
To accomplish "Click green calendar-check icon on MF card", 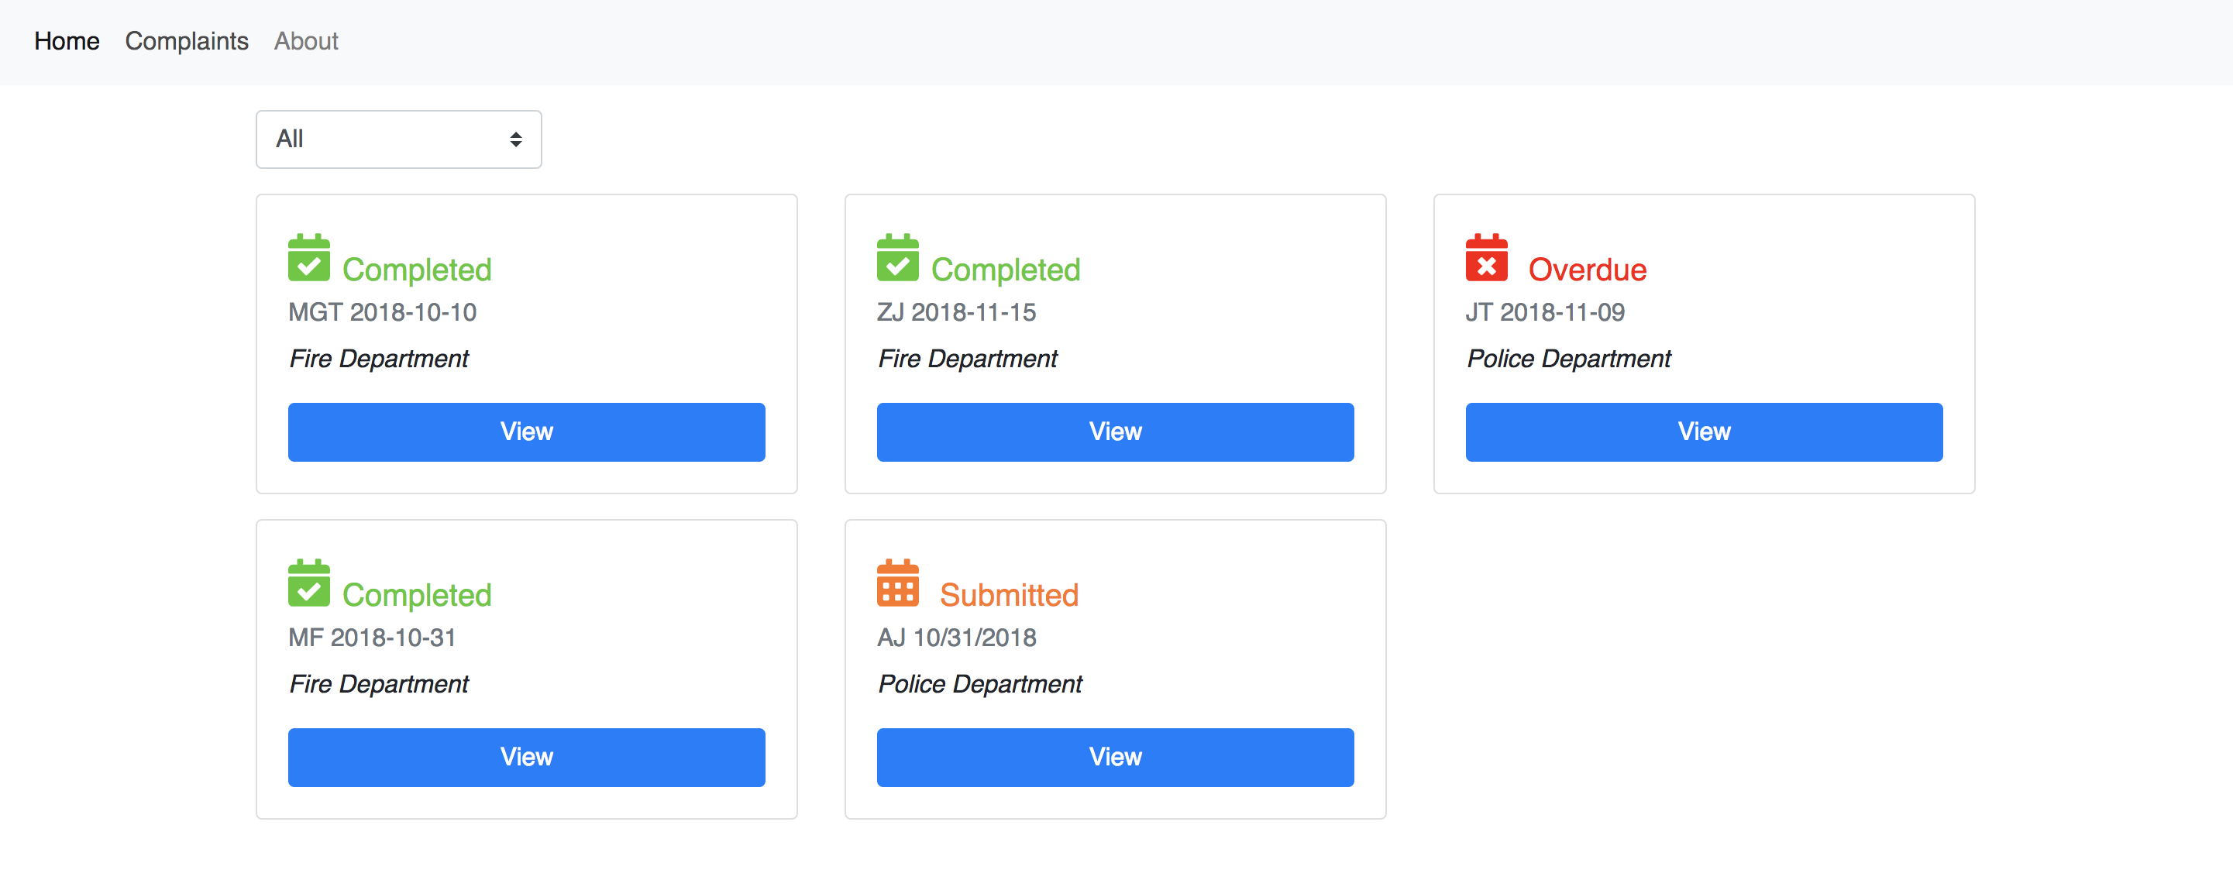I will [x=308, y=583].
